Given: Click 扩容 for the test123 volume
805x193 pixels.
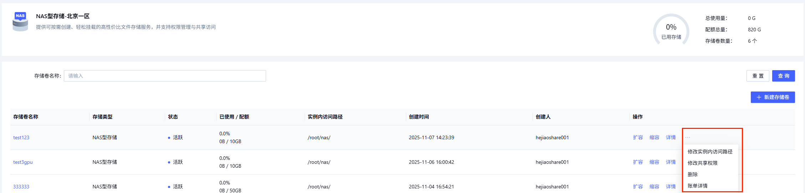Looking at the screenshot, I should pos(638,137).
